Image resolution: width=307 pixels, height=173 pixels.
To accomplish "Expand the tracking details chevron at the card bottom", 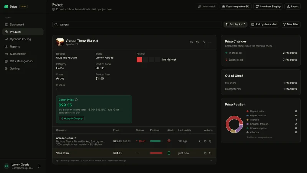I will click(211, 161).
